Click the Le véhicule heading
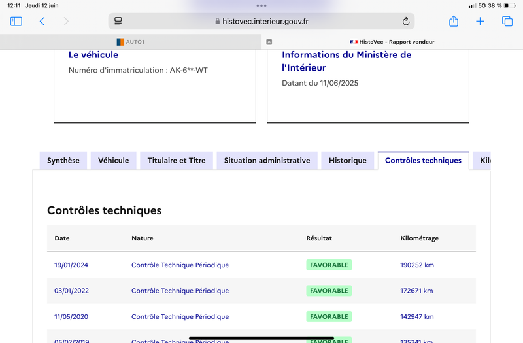Screen dimensions: 523x343 point(93,55)
